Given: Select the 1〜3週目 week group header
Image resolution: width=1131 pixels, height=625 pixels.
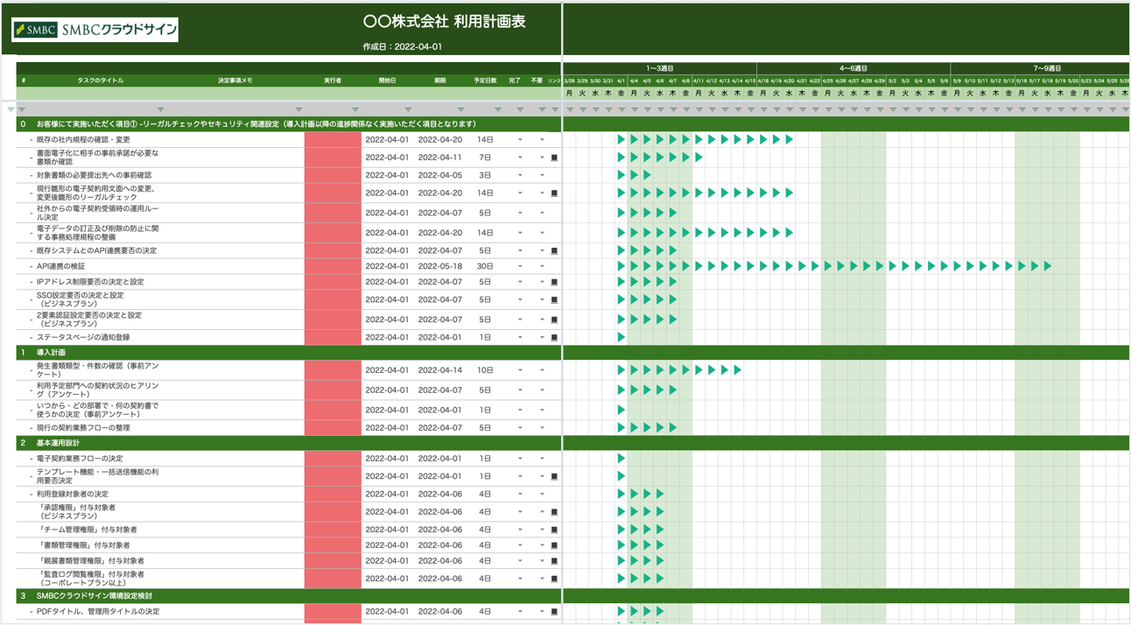Looking at the screenshot, I should click(659, 68).
